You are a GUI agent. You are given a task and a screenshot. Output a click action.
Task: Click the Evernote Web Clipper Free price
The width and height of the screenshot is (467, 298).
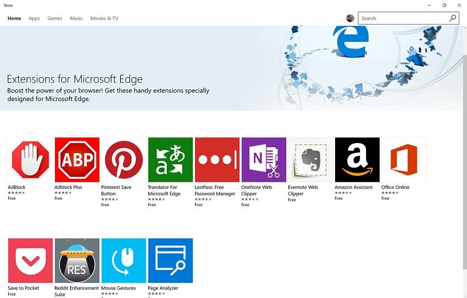(x=292, y=200)
